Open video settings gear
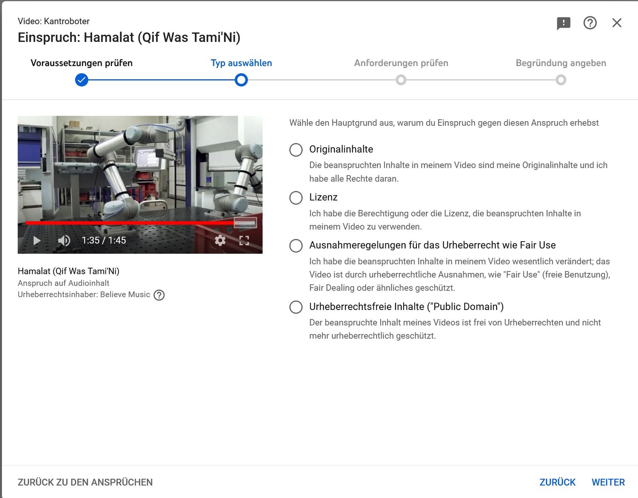 point(220,240)
